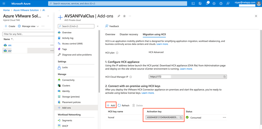The image size is (262, 129).
Task: Open portal settings gear
Action: pos(214,4)
